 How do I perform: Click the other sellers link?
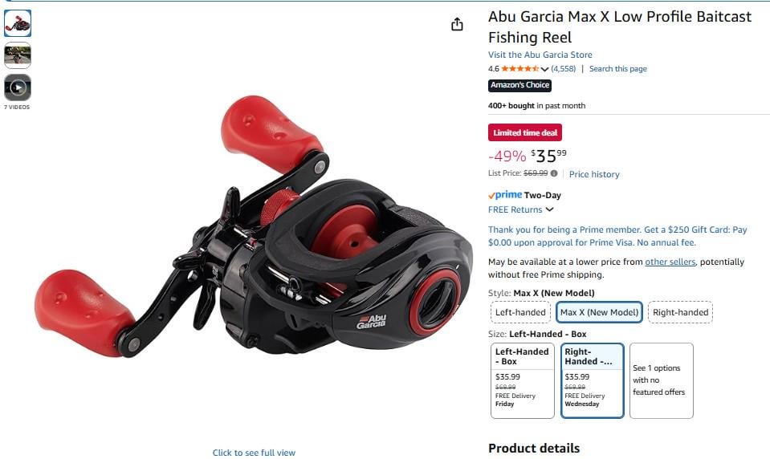pos(670,262)
